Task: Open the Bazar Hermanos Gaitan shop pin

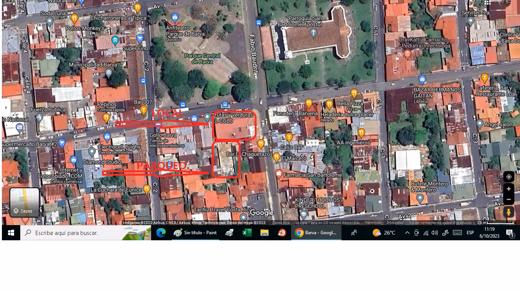Action: [422, 79]
